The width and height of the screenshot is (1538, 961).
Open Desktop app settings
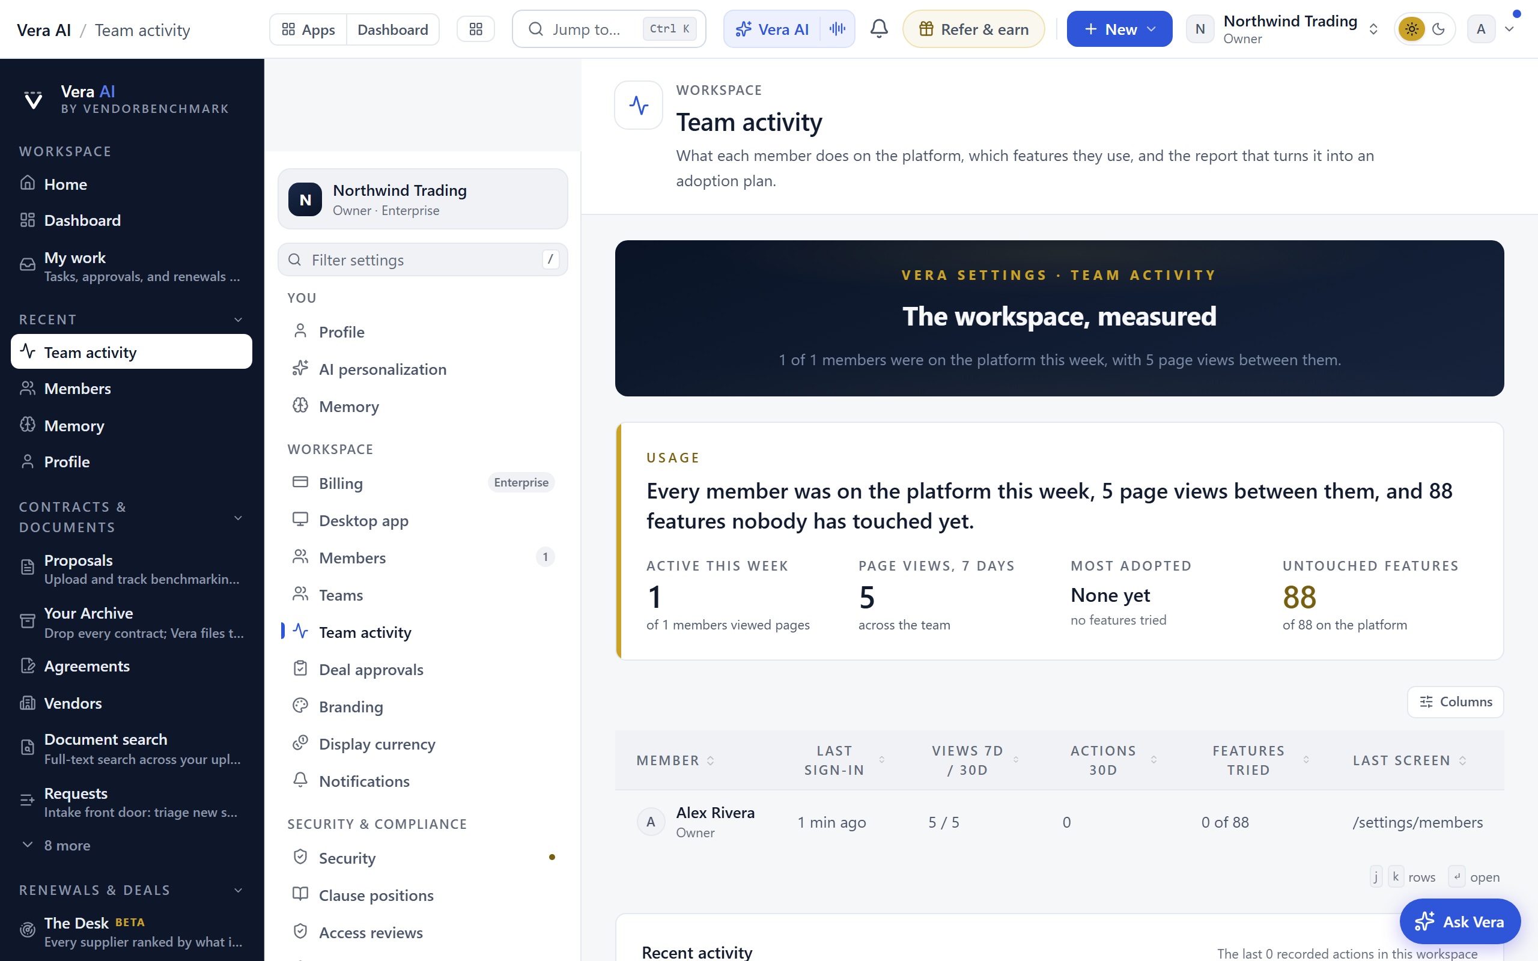click(x=422, y=521)
